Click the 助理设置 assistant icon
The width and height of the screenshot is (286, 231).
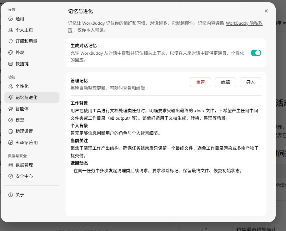pyautogui.click(x=11, y=131)
